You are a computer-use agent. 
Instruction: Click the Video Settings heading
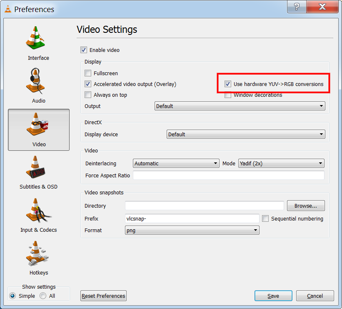(x=107, y=29)
